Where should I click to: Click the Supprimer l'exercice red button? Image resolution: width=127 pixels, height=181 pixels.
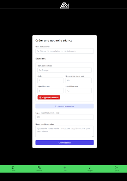pos(49,98)
